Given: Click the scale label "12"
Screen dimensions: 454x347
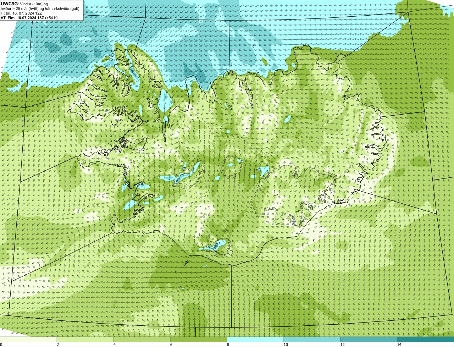Looking at the screenshot, I should click(x=342, y=345).
